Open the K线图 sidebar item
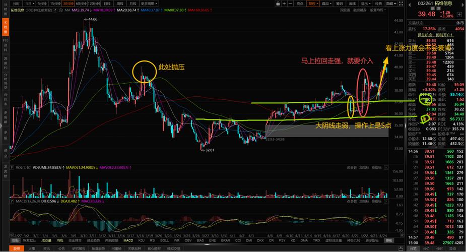466x252 pixels. click(6, 27)
